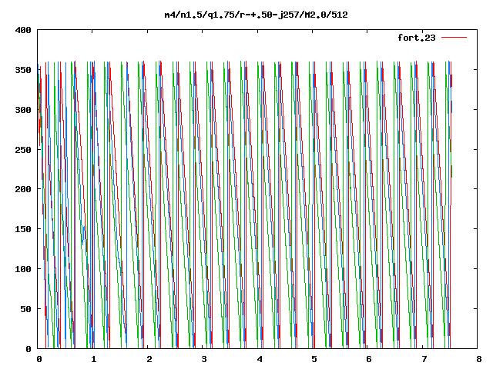Click the x-axis label 5
This screenshot has height=369, width=493.
[x=314, y=359]
